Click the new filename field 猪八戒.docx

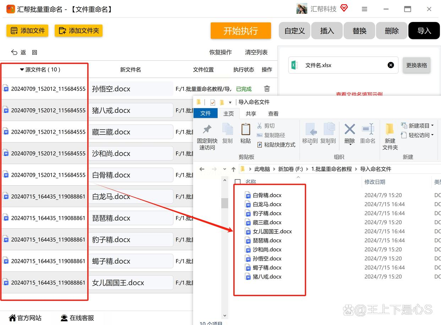tap(131, 110)
